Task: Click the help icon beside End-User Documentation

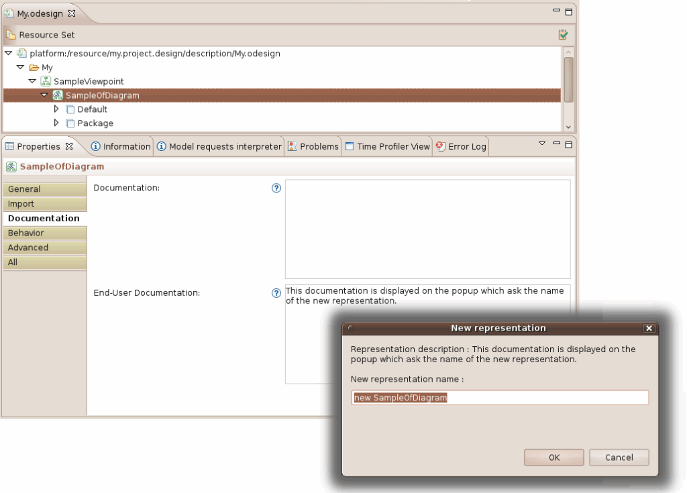Action: tap(276, 293)
